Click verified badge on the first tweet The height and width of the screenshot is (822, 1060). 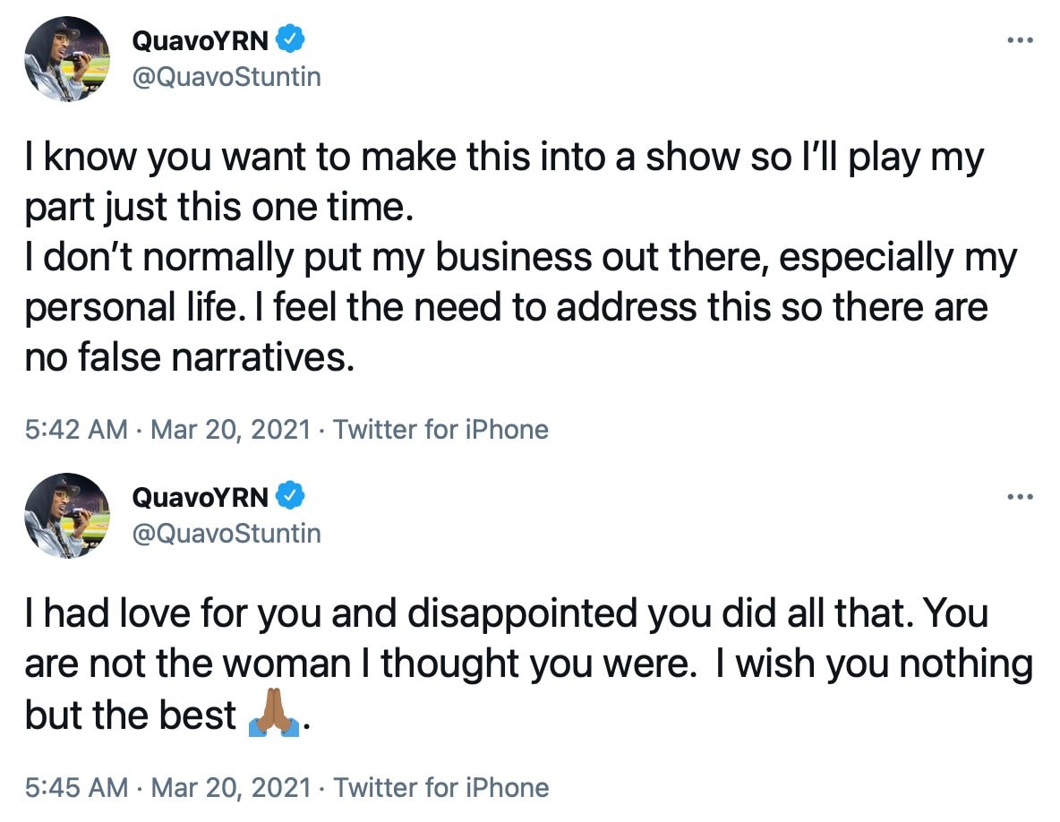(x=293, y=39)
